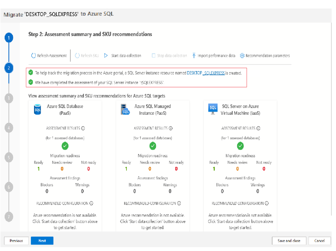Click the disabled Refresh SKU toolbar item
Viewport: 336px width, 251px height.
(x=87, y=56)
